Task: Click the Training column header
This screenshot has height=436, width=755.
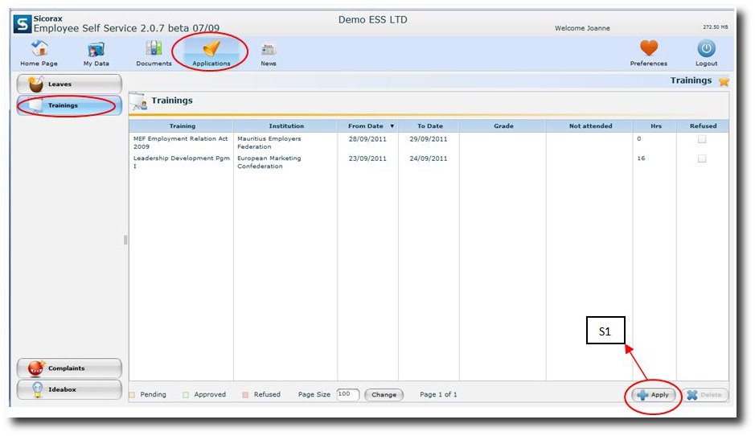Action: tap(182, 126)
